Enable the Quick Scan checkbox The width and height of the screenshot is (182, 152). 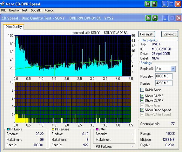pyautogui.click(x=142, y=90)
